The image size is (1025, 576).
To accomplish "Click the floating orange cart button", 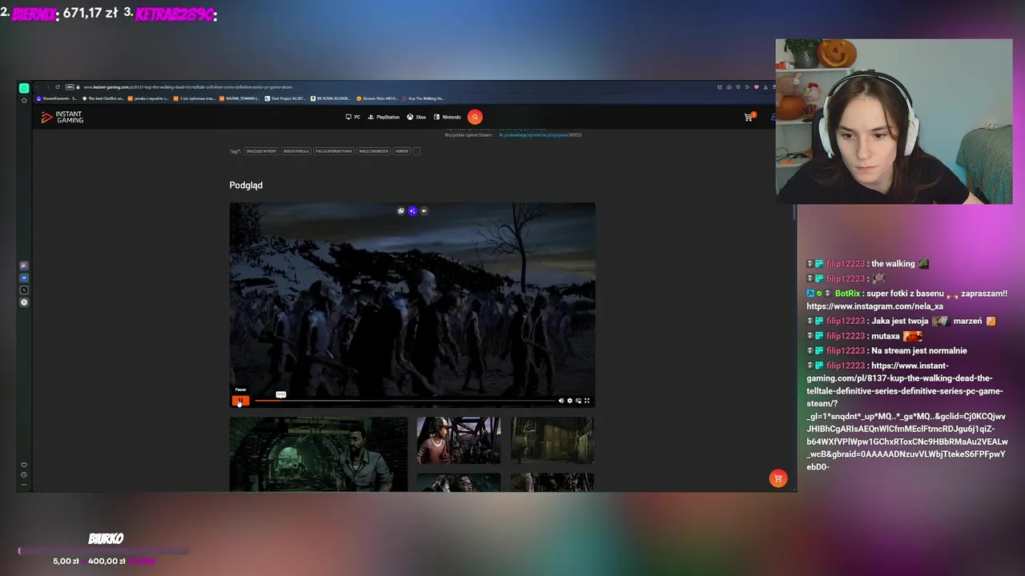I will pos(777,478).
